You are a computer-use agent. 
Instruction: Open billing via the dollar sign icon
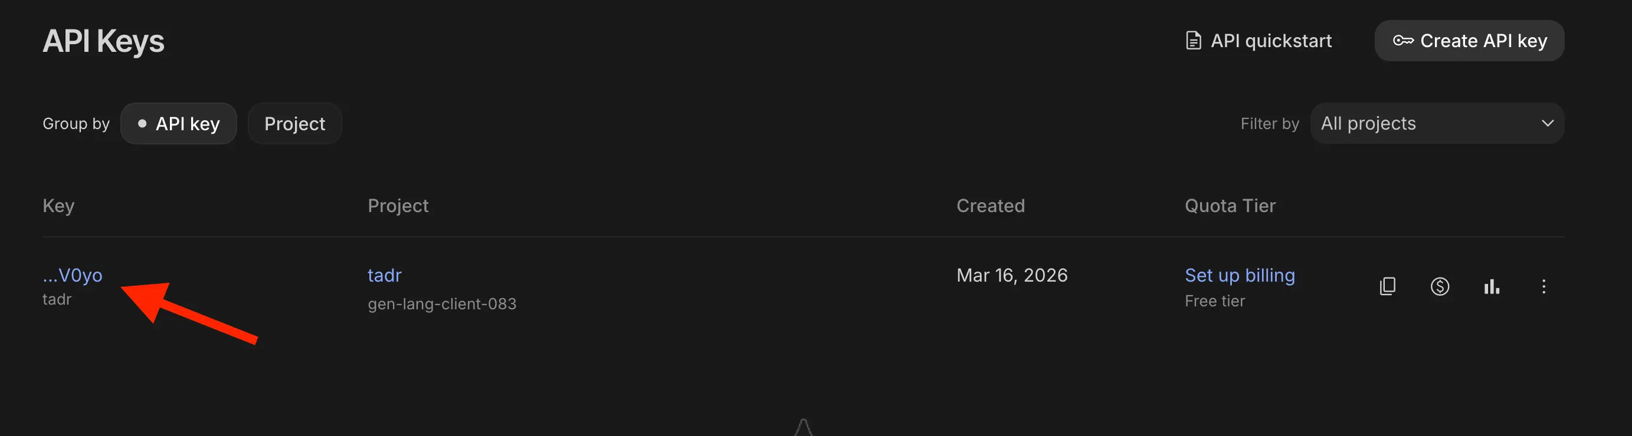coord(1440,287)
